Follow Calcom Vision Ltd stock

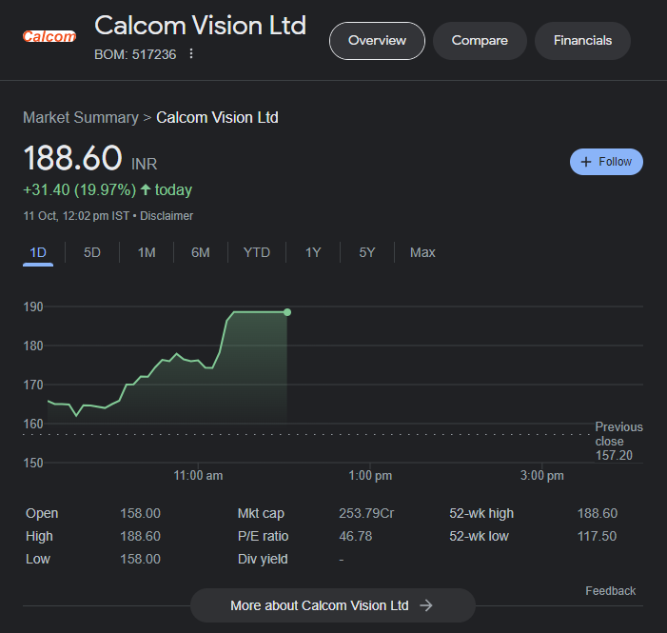pyautogui.click(x=606, y=162)
